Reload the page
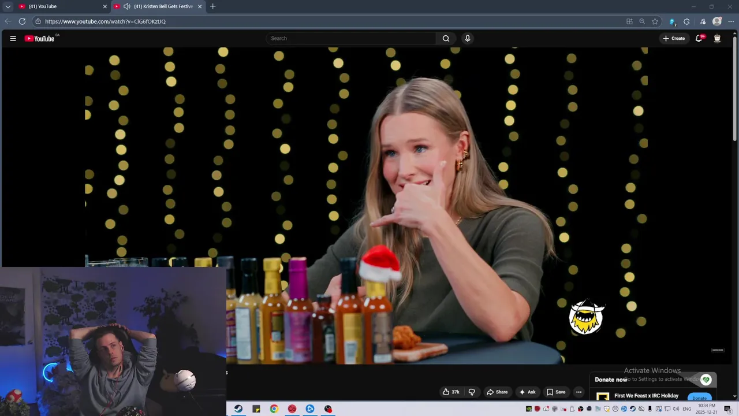Viewport: 739px width, 416px height. pos(22,21)
